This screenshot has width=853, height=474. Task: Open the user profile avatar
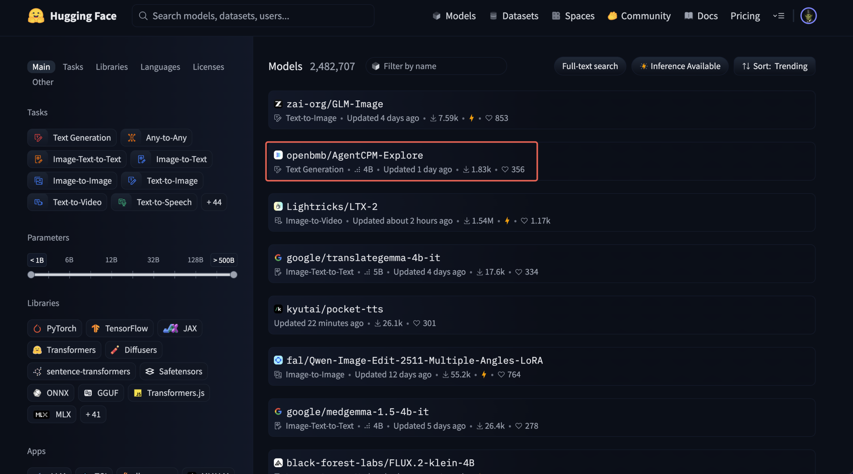[808, 16]
